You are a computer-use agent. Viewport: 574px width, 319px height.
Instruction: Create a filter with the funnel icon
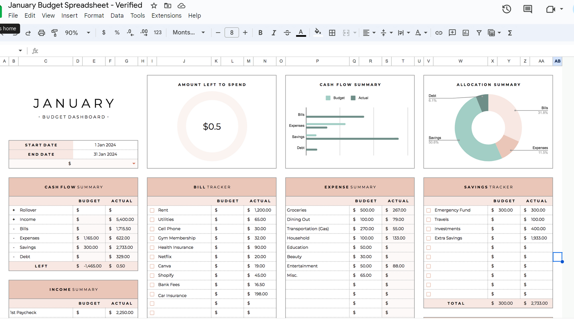click(479, 33)
